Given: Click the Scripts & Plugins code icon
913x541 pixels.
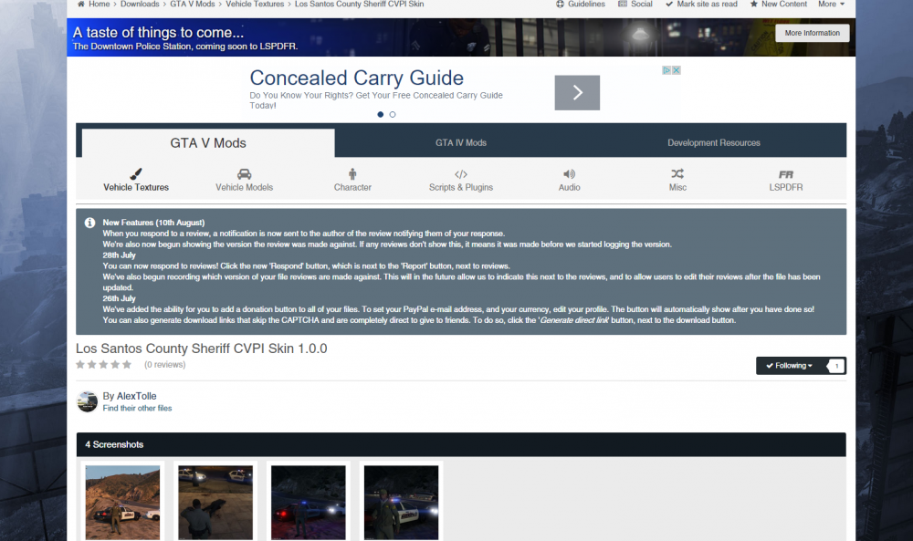Looking at the screenshot, I should point(460,172).
